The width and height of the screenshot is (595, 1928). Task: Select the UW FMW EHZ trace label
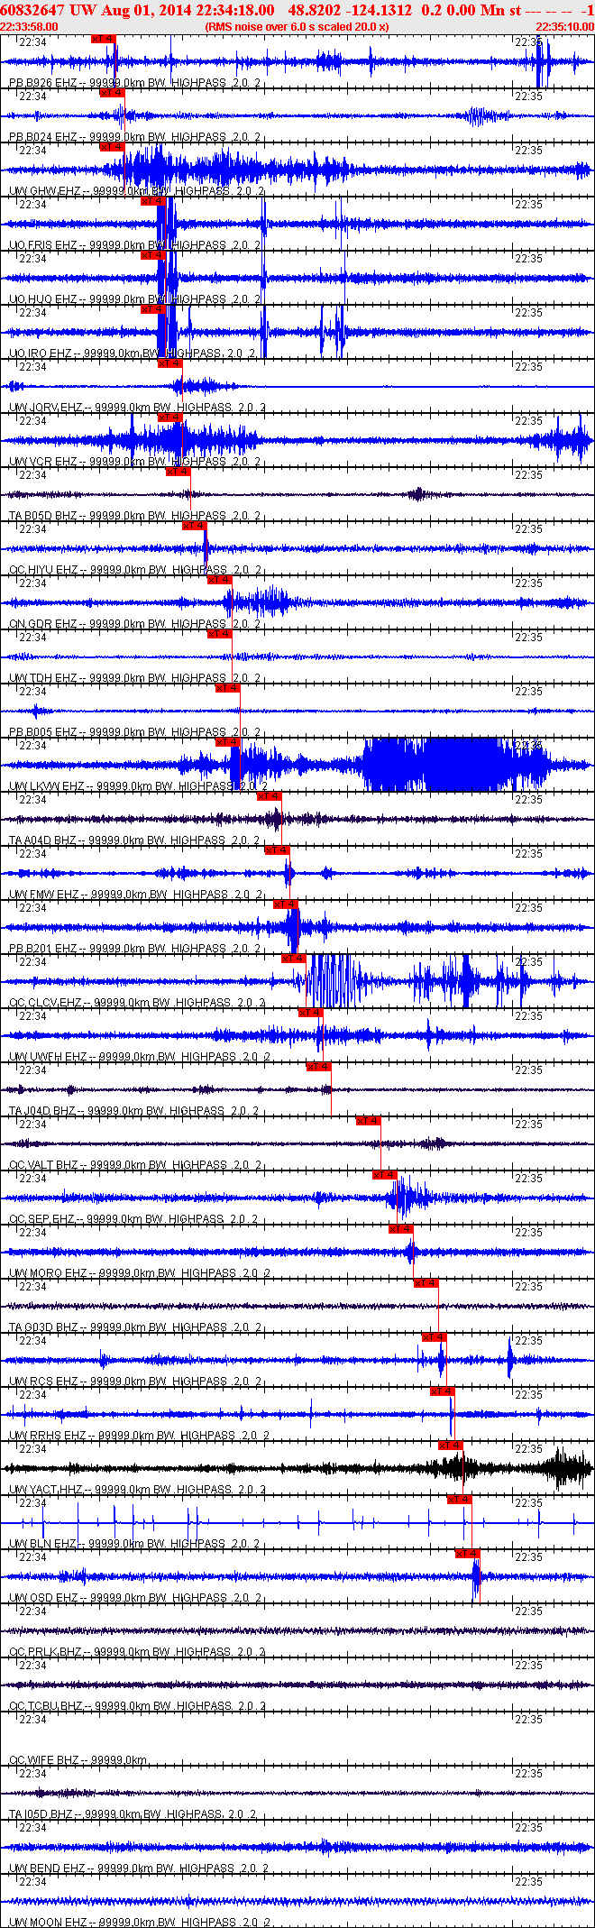click(x=134, y=895)
